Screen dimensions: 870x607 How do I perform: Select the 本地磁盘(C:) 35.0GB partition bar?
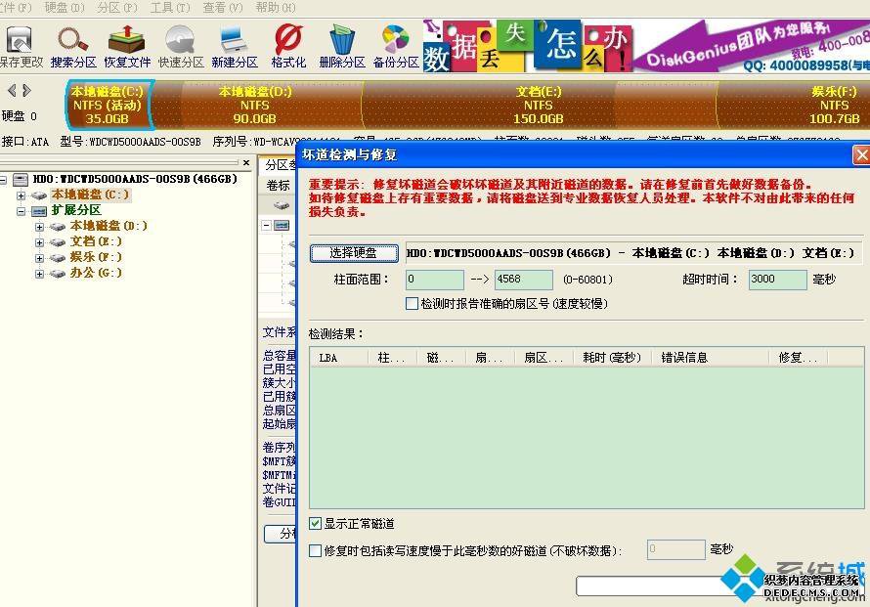tap(108, 105)
